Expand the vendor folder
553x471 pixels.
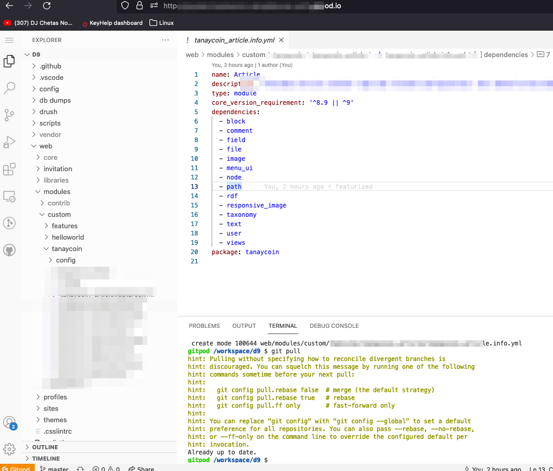click(x=100, y=135)
